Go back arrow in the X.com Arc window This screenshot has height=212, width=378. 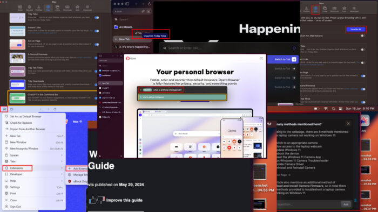coord(137,4)
